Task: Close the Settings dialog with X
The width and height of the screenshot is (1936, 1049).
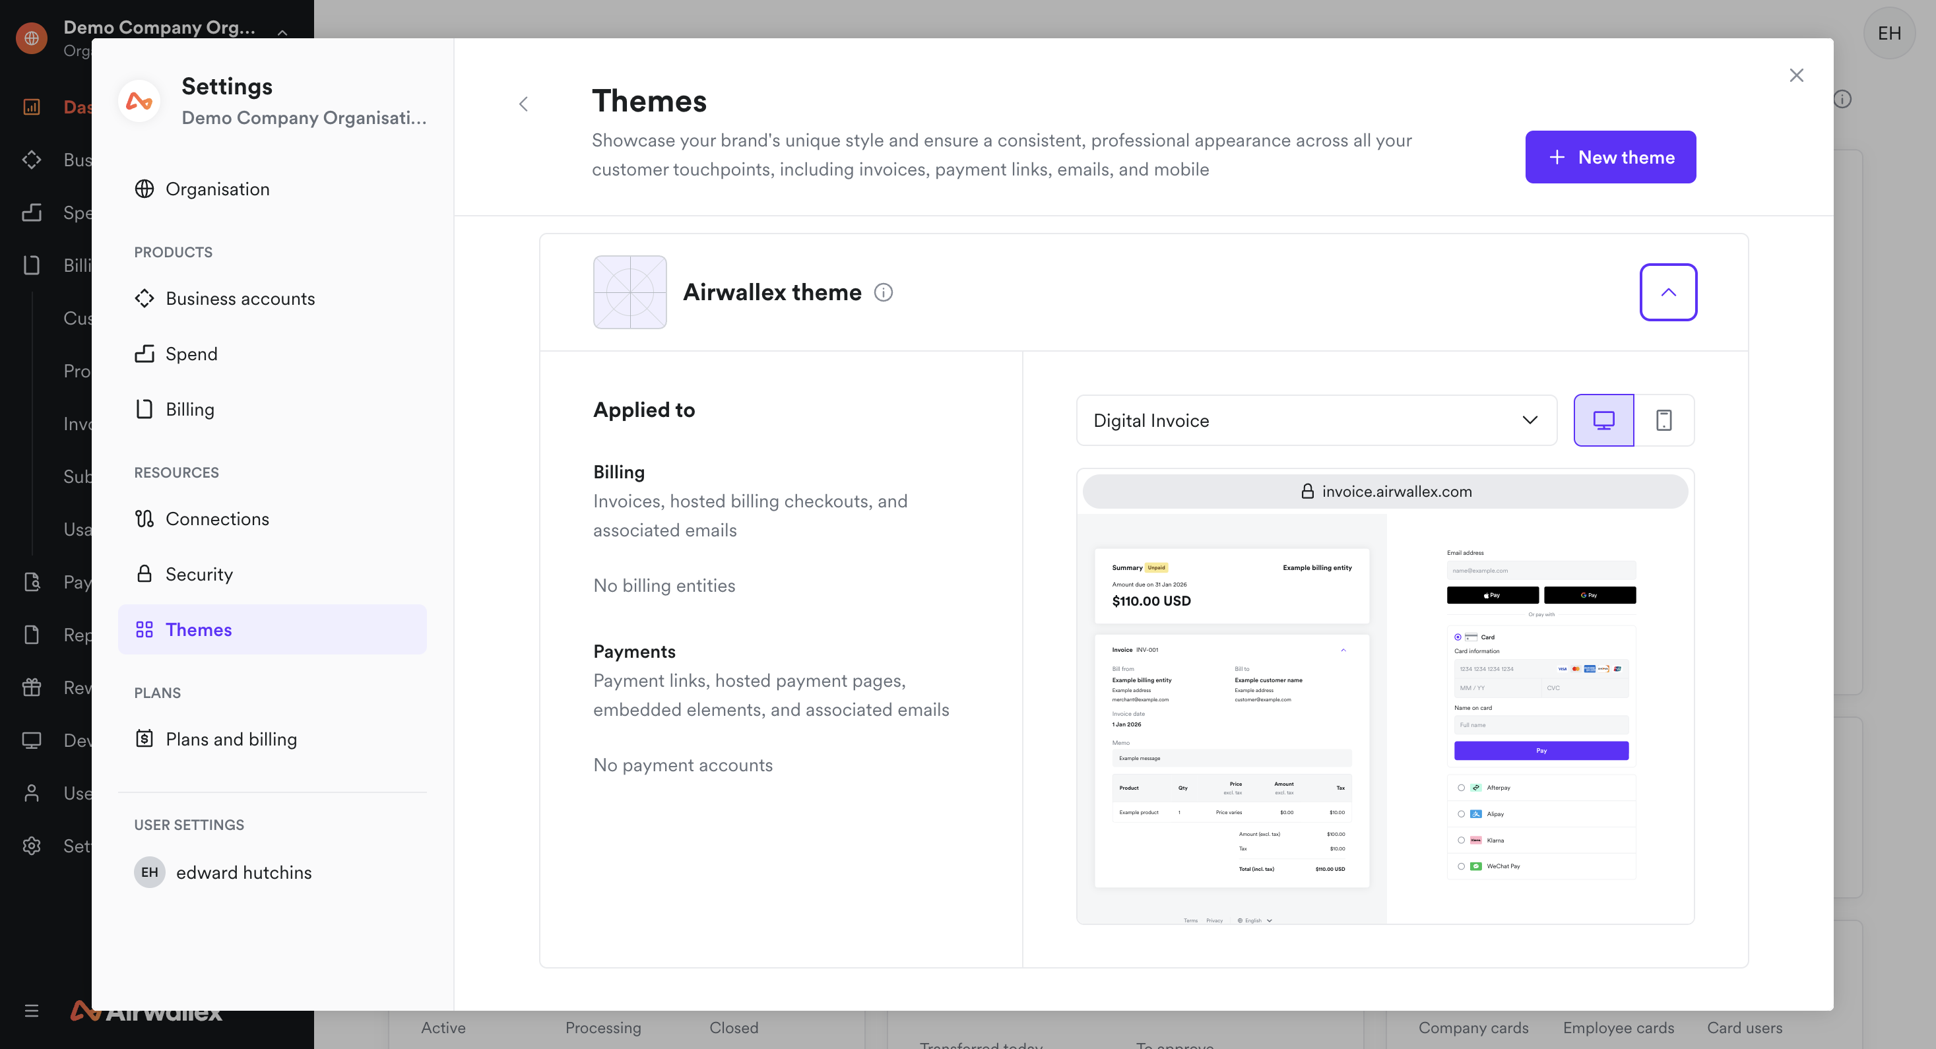Action: point(1796,75)
